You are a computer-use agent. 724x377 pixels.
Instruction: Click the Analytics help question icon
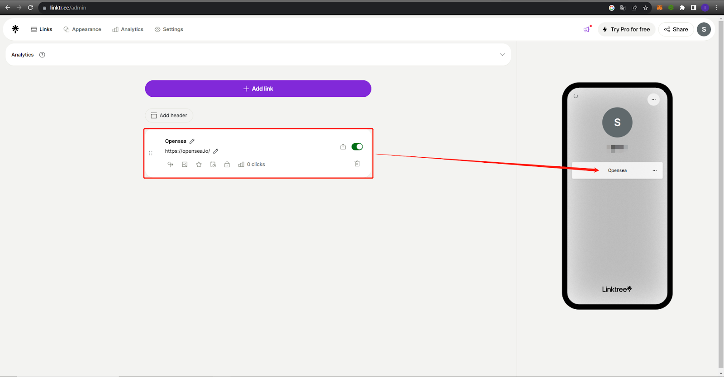point(42,55)
